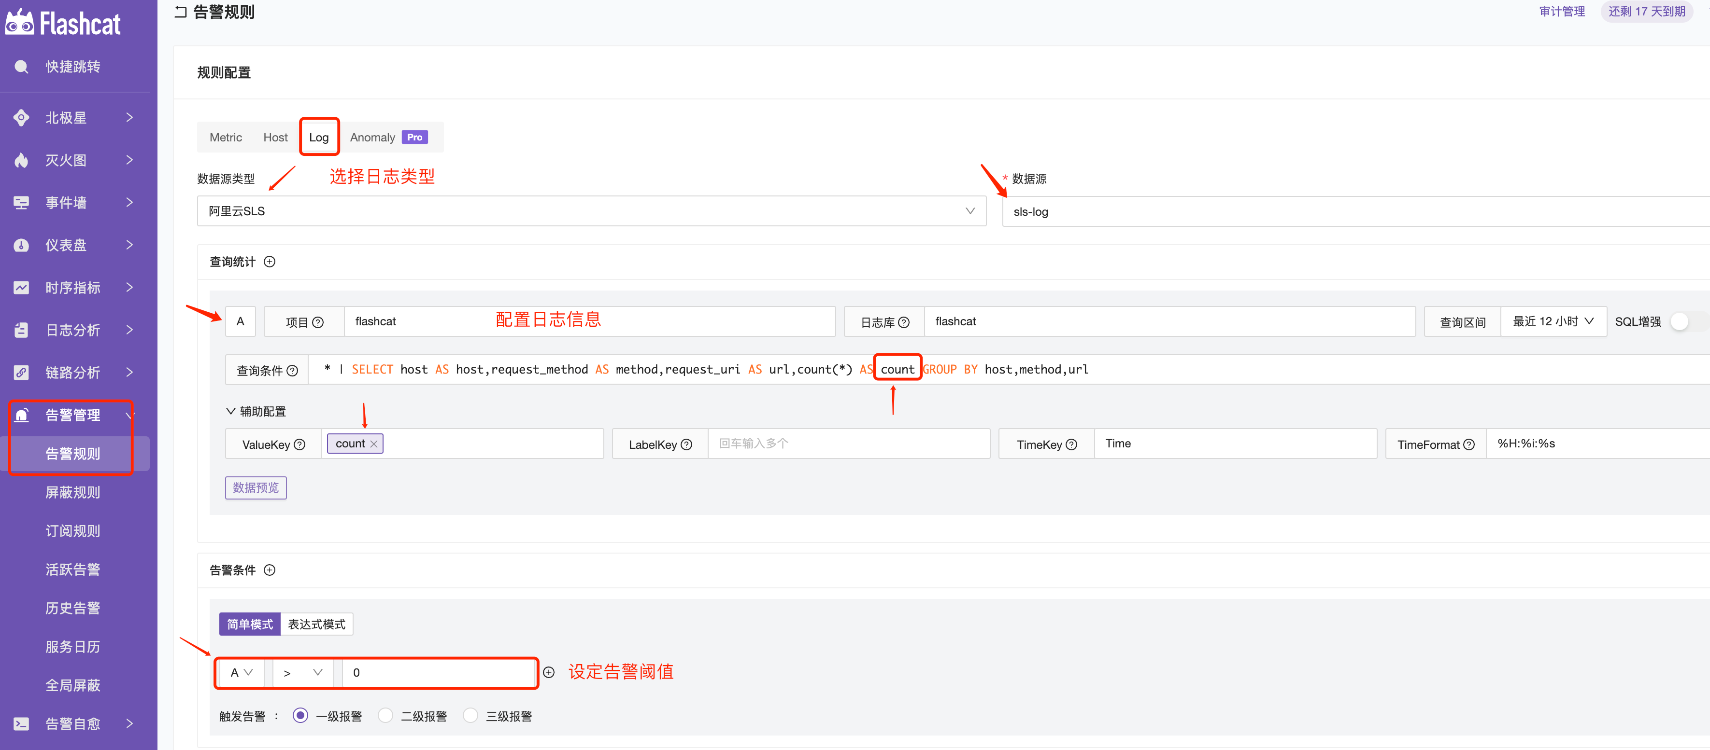Click the help icon beside 项目

pyautogui.click(x=318, y=322)
